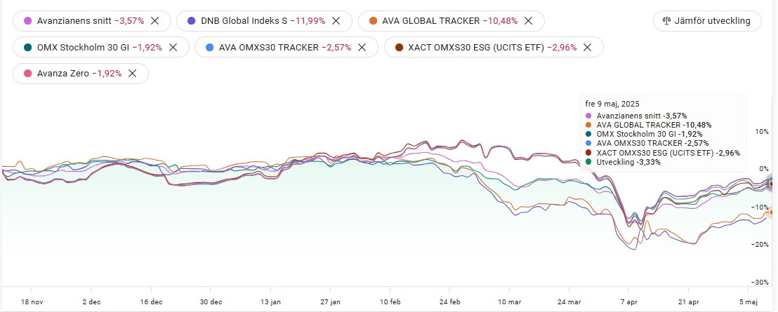Remove the Avanzianens snitt comparison chip
This screenshot has height=312, width=778.
pos(155,21)
